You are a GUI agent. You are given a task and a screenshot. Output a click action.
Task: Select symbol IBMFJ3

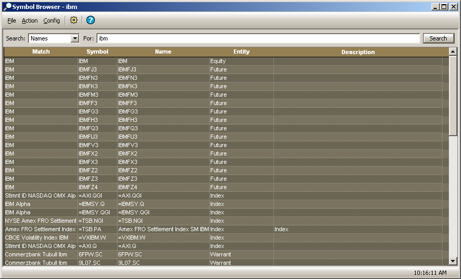click(x=97, y=69)
